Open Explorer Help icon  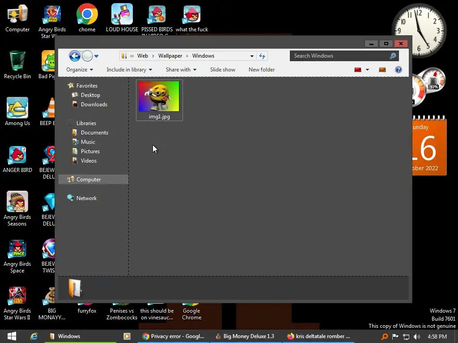pyautogui.click(x=399, y=70)
